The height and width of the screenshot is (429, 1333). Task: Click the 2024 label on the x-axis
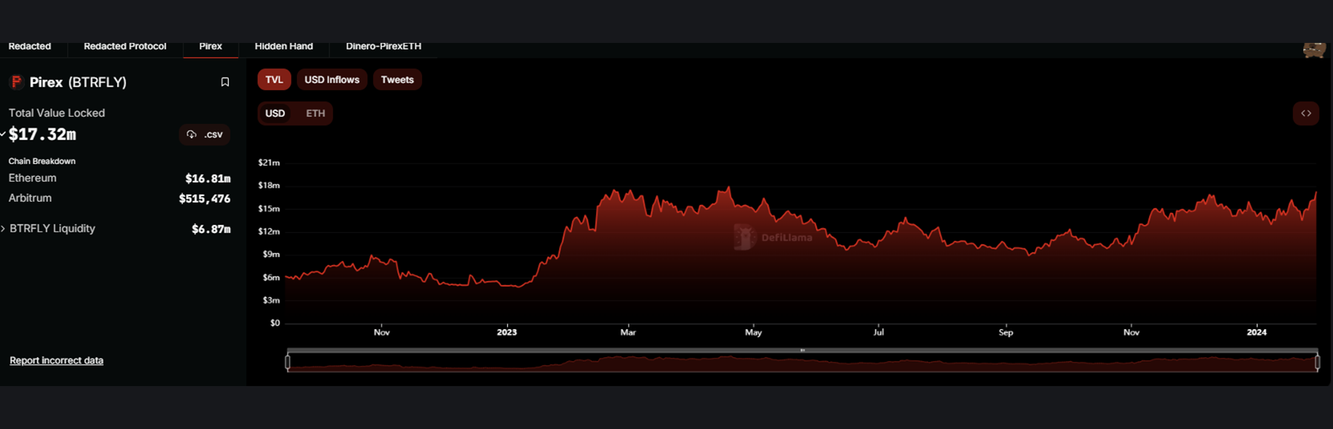click(1257, 332)
